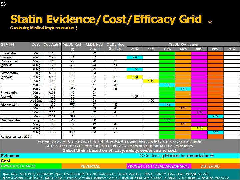Click the 1.29 cell in the green 40% column

coord(167,120)
